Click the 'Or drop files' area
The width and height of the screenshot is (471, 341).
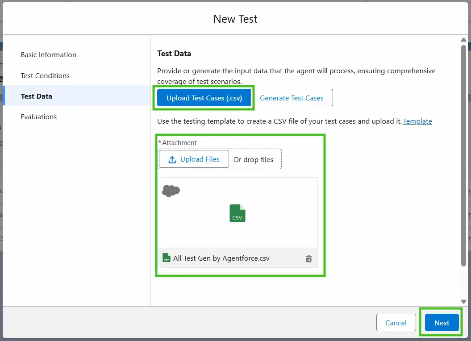(x=253, y=160)
